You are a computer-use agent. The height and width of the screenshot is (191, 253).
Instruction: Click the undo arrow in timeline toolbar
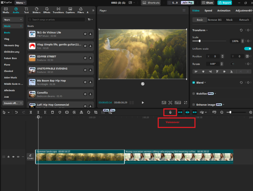[x=16, y=112]
